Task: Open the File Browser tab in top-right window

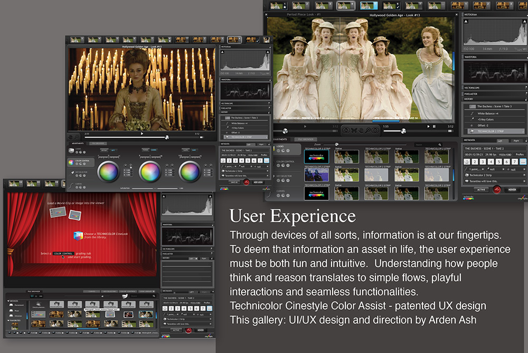Action: (305, 140)
